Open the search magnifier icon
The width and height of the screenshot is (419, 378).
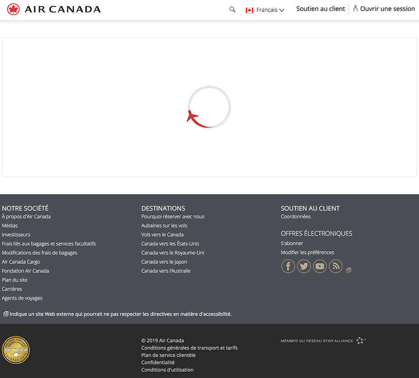coord(232,10)
